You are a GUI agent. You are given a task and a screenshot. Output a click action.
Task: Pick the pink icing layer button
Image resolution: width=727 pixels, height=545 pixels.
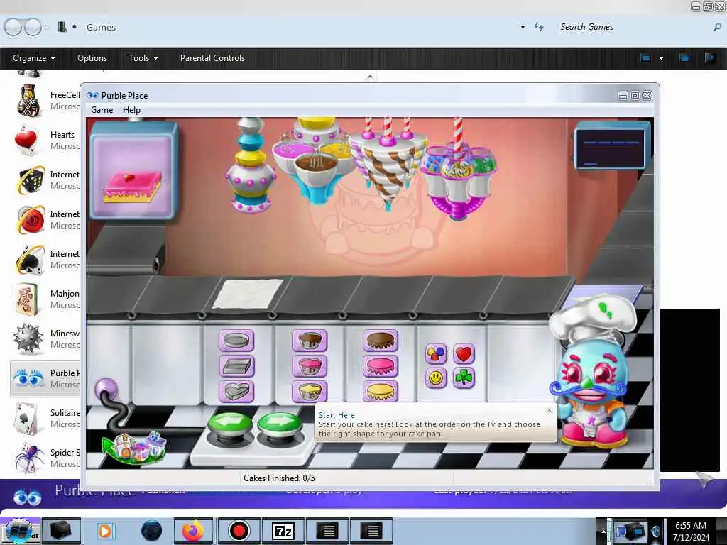381,366
